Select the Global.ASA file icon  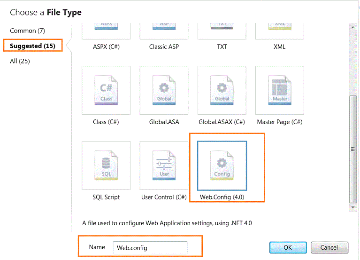(164, 90)
